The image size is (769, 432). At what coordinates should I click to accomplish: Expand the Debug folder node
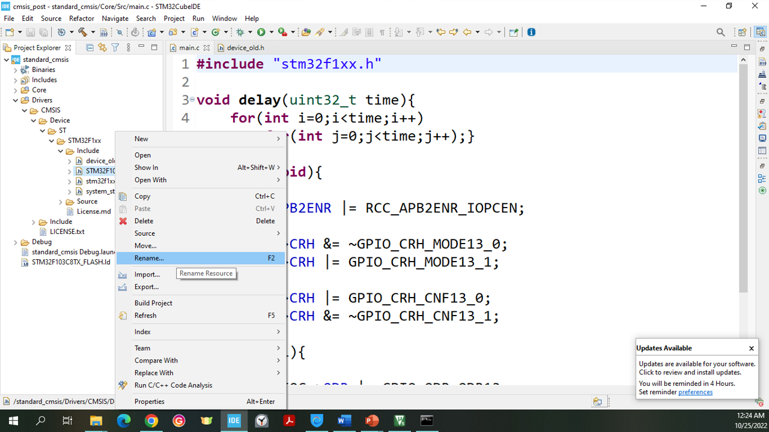pyautogui.click(x=16, y=242)
